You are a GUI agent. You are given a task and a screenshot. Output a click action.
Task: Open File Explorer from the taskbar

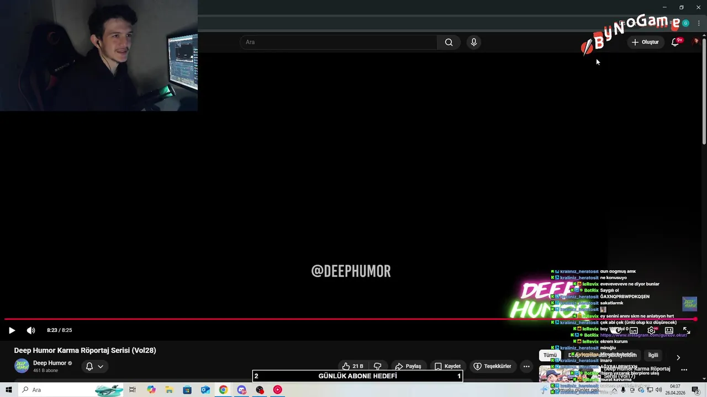click(169, 390)
